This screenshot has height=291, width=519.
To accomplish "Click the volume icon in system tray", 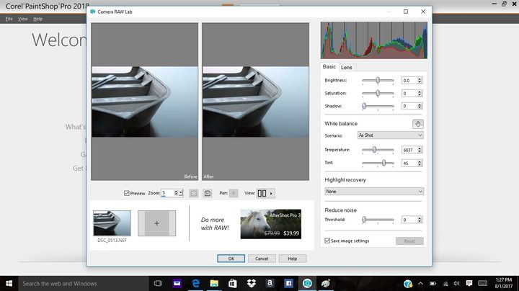I will point(457,283).
